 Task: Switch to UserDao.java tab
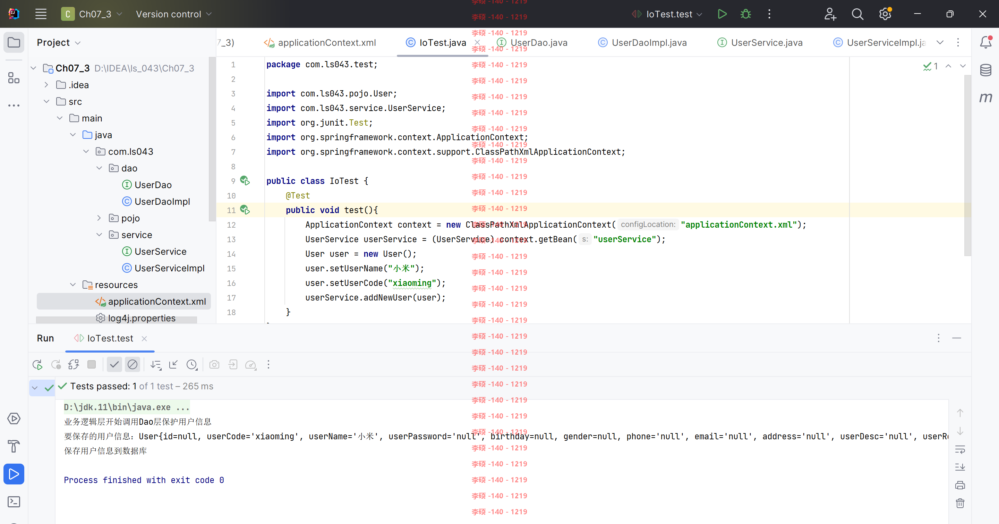tap(532, 42)
